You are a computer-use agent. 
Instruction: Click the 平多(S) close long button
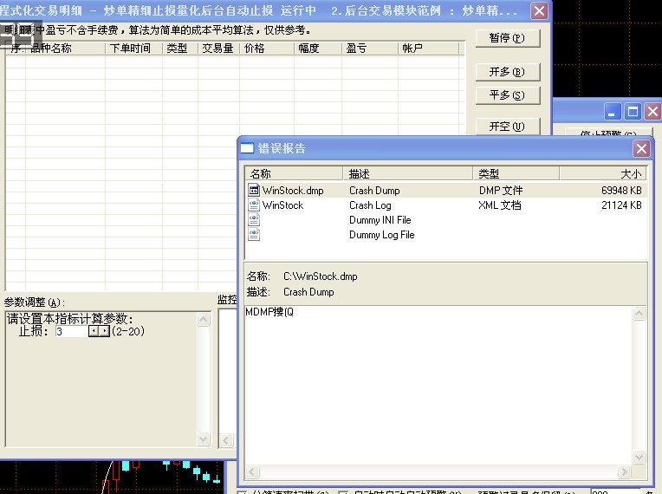507,95
